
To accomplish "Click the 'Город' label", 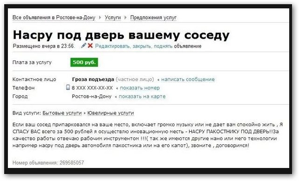I will [x=20, y=96].
